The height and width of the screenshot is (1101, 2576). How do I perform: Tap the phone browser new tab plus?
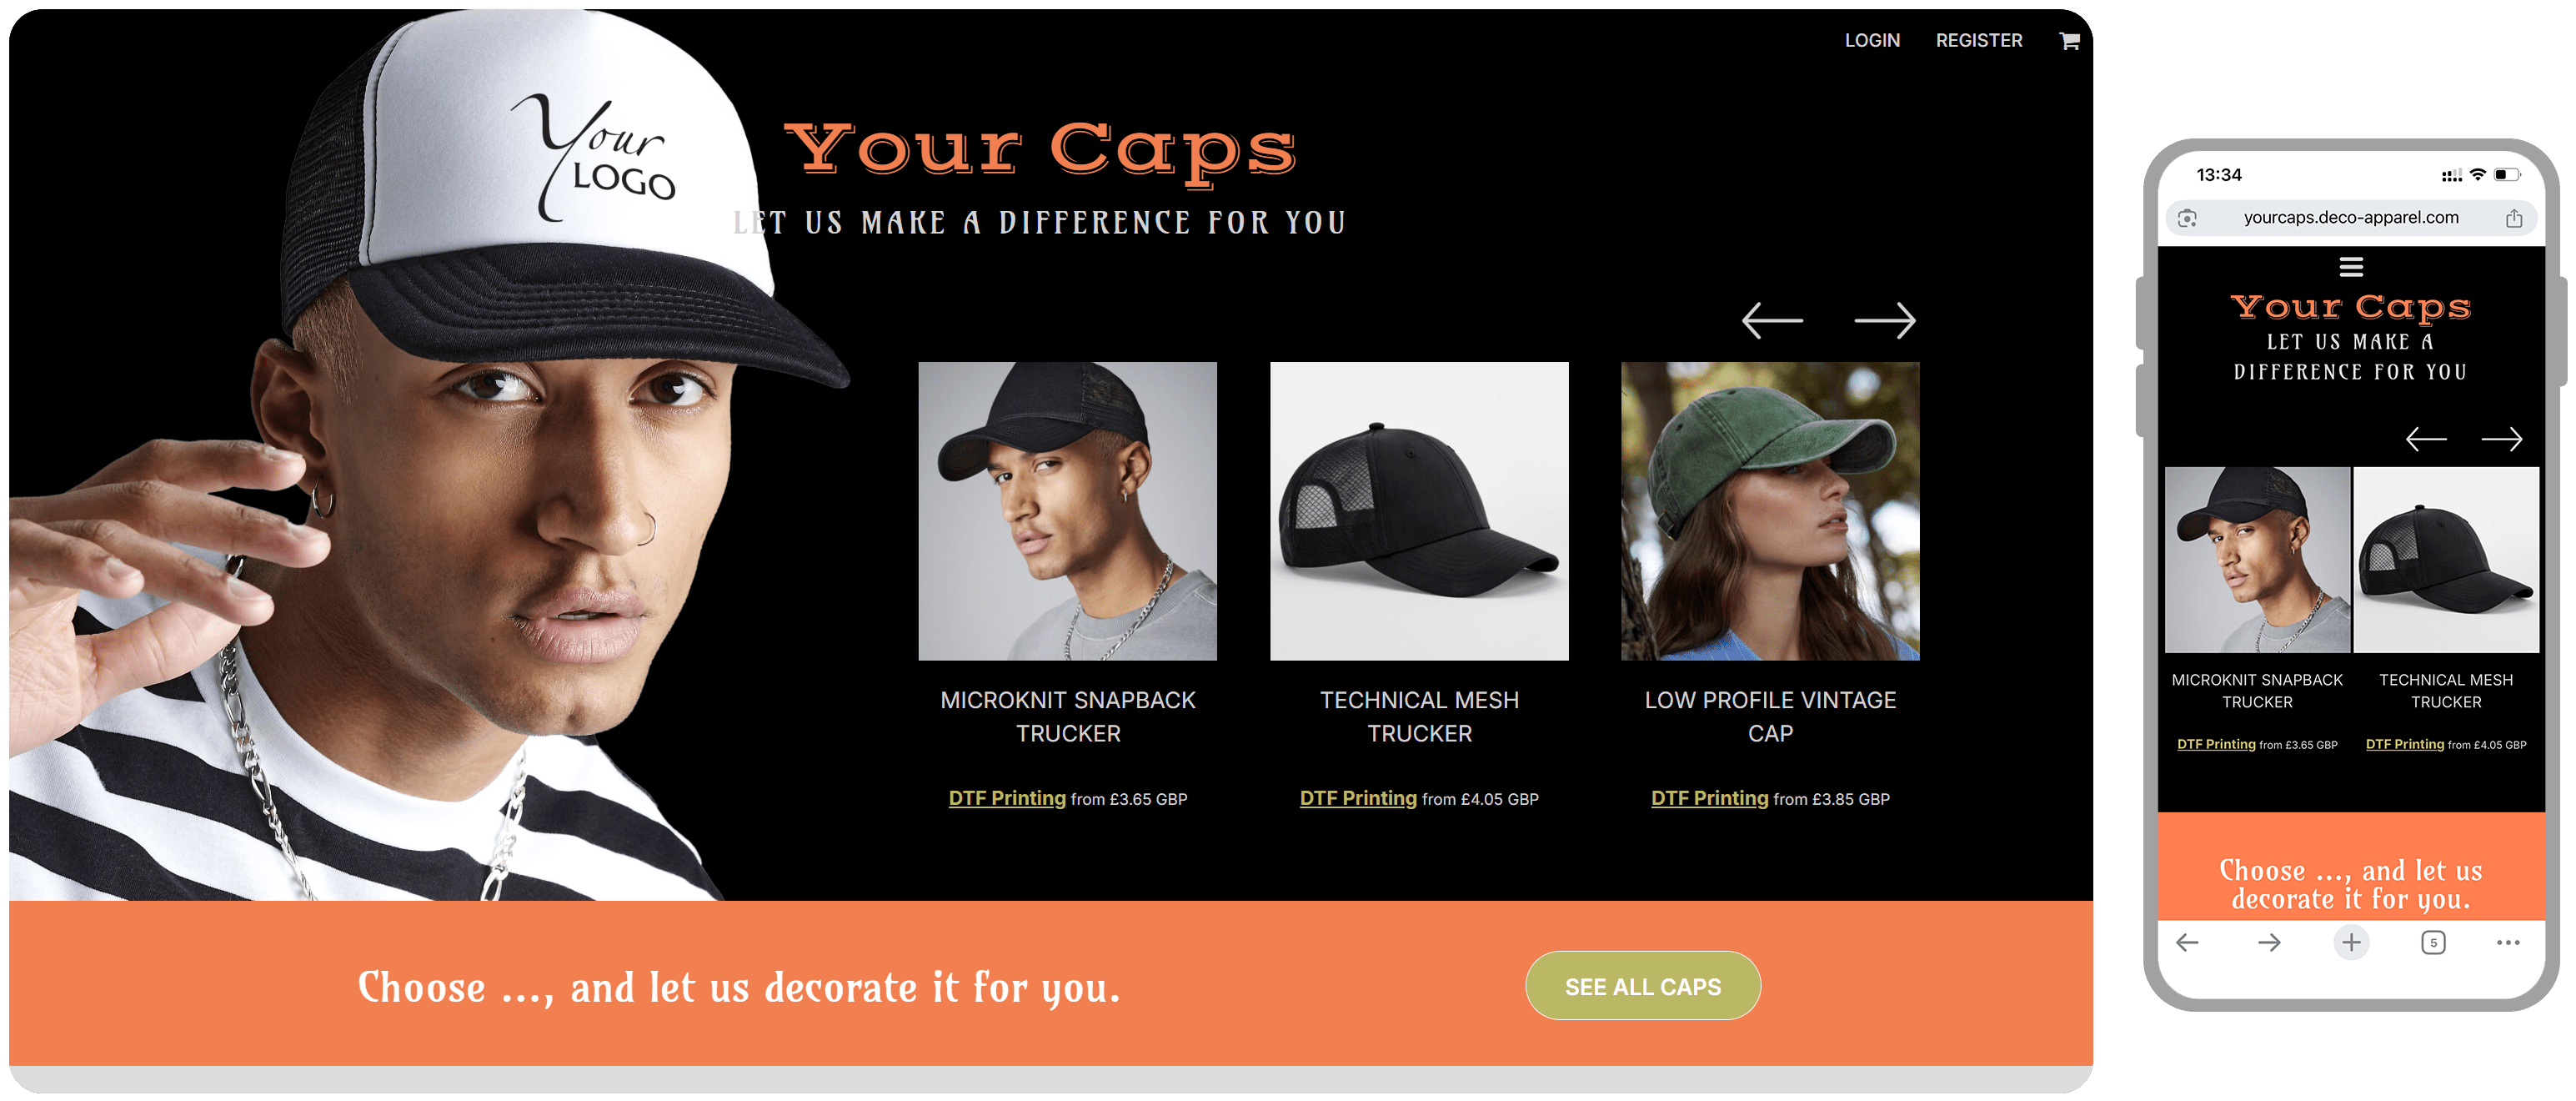pos(2351,943)
